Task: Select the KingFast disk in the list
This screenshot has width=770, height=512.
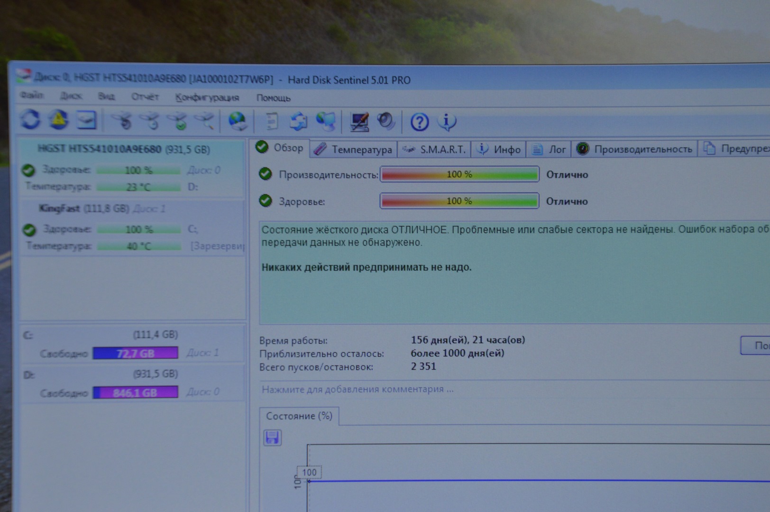Action: 83,209
